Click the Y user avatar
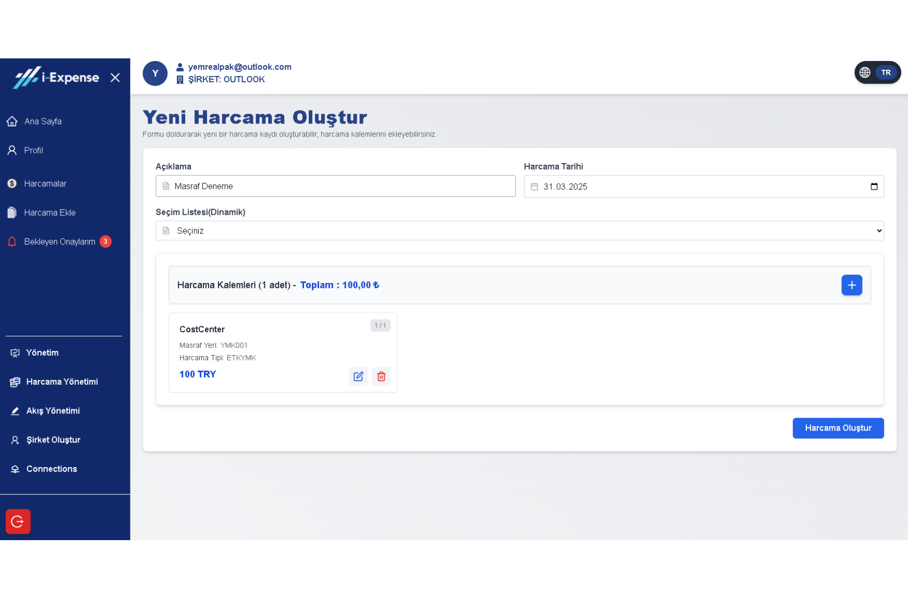Image resolution: width=908 pixels, height=598 pixels. point(155,74)
